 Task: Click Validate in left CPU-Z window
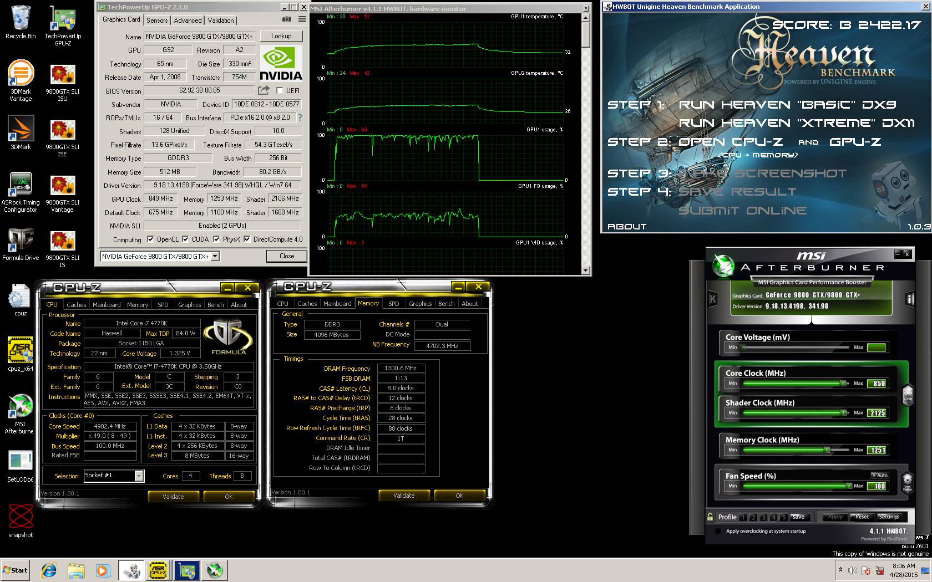[173, 496]
